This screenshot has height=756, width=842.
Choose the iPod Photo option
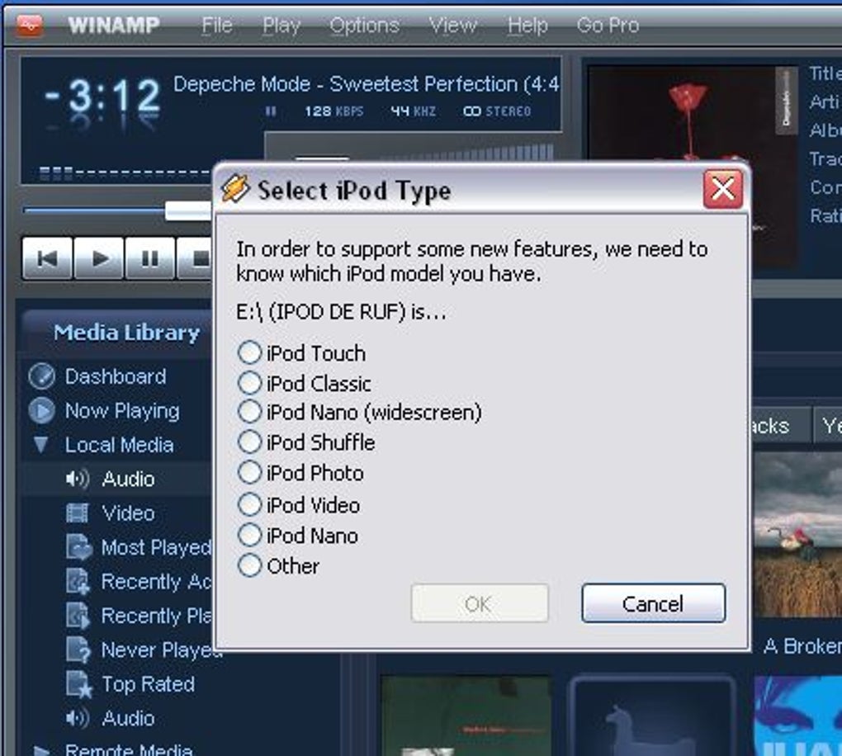(249, 472)
